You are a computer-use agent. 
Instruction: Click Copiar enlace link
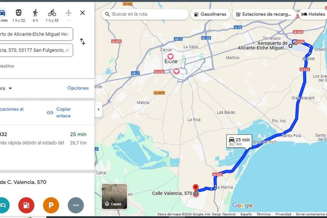[x=64, y=112]
